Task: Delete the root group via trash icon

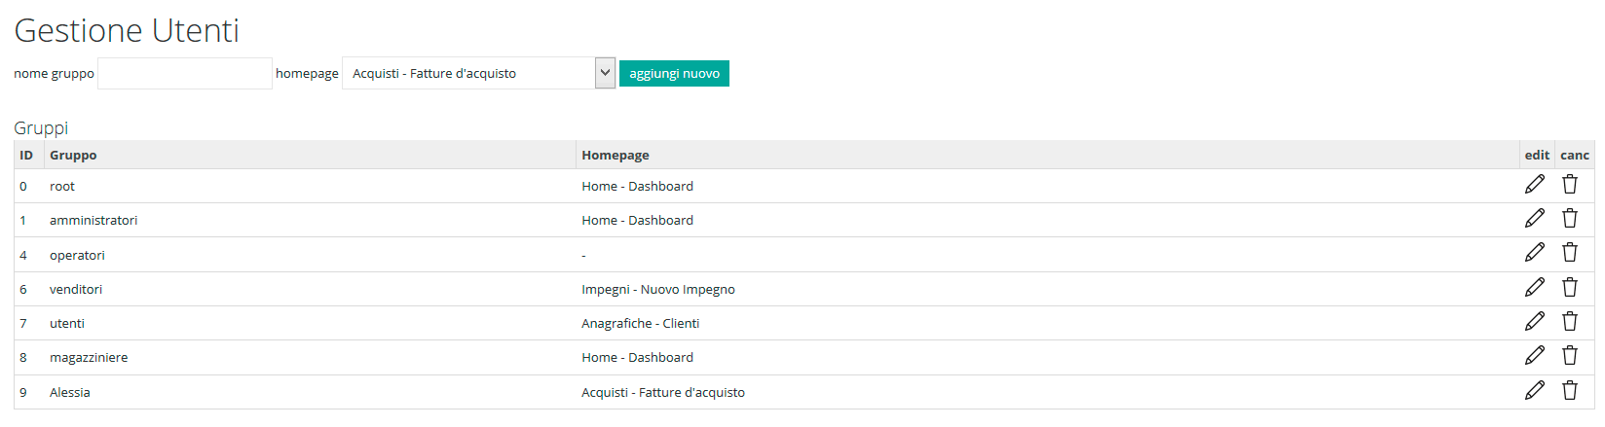Action: click(x=1570, y=184)
